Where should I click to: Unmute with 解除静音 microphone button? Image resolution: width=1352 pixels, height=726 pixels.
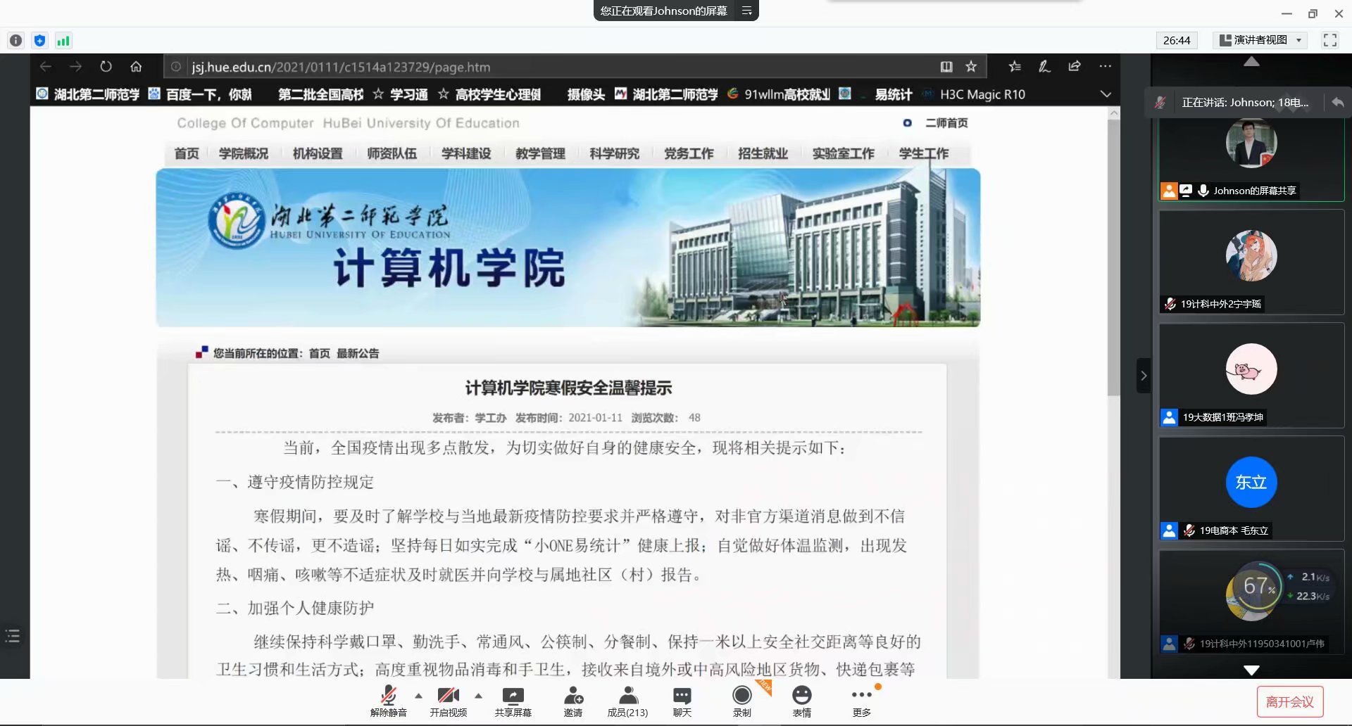388,701
